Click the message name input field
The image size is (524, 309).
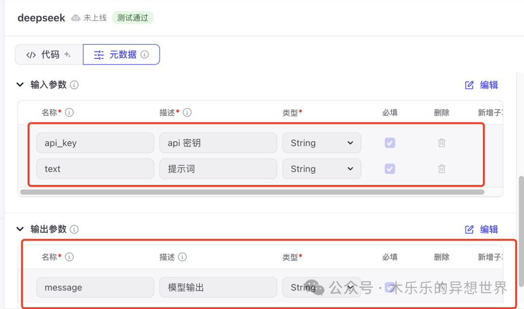95,288
